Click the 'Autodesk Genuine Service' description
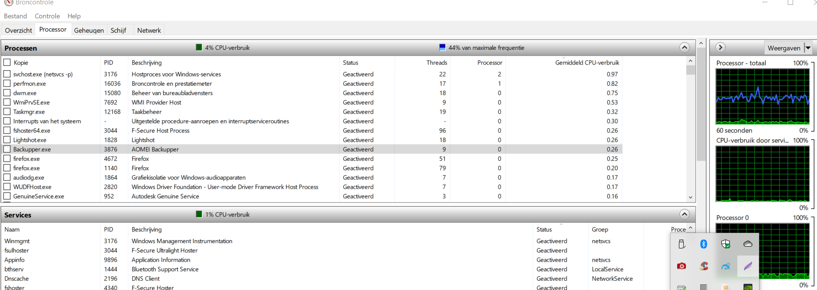This screenshot has height=290, width=817. (x=165, y=196)
